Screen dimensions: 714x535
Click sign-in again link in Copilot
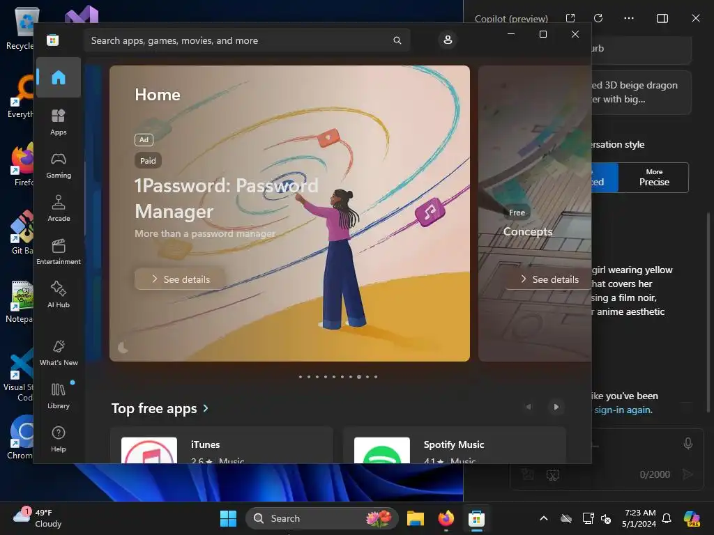[622, 410]
